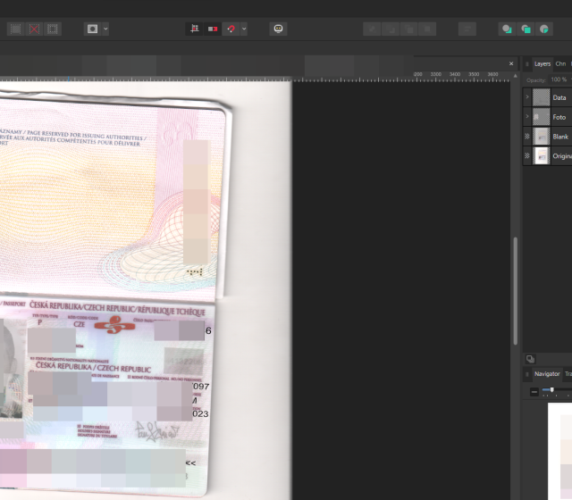The height and width of the screenshot is (500, 572).
Task: Open the Quick Mask dropdown arrow
Action: point(106,29)
